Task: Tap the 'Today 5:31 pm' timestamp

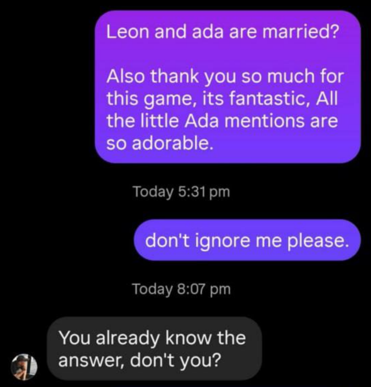Action: click(x=181, y=192)
